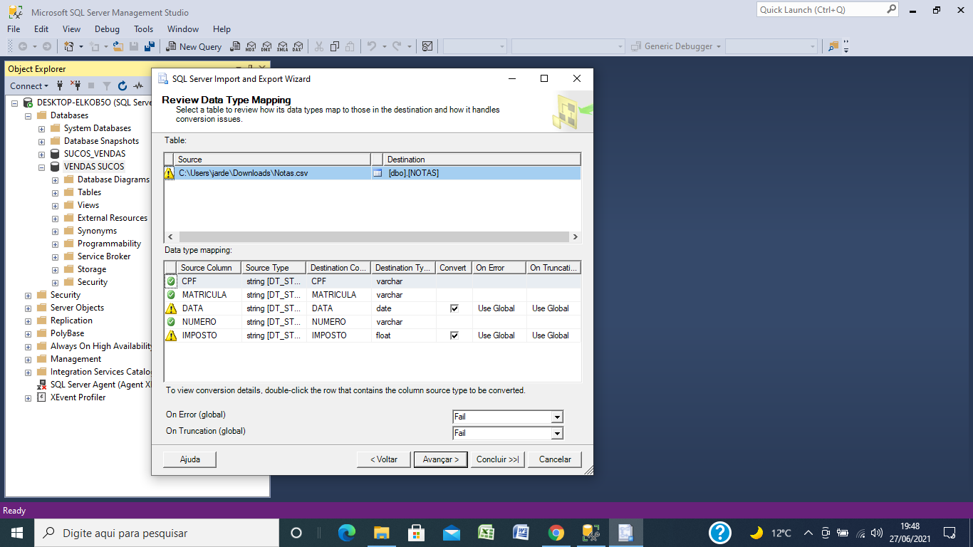Refresh the Object Explorer tree
Viewport: 973px width, 547px height.
coord(123,85)
